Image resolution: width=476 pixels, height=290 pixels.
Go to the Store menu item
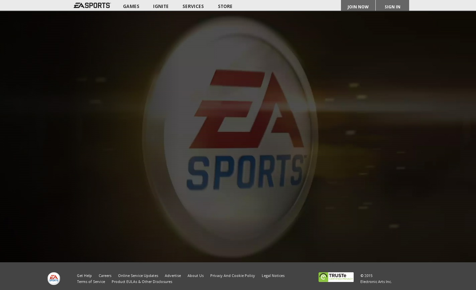pyautogui.click(x=225, y=6)
